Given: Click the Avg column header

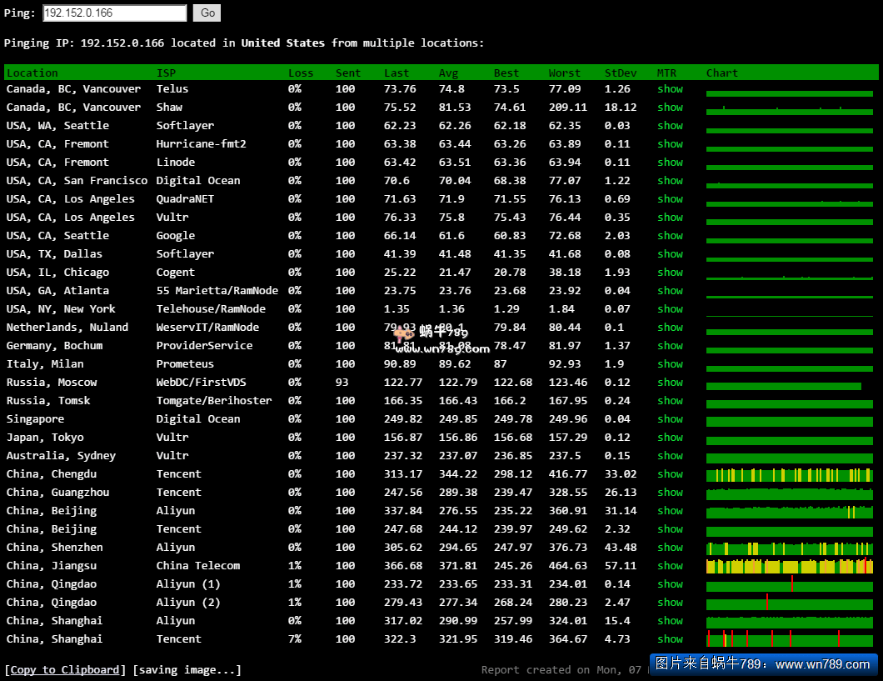Looking at the screenshot, I should (448, 73).
